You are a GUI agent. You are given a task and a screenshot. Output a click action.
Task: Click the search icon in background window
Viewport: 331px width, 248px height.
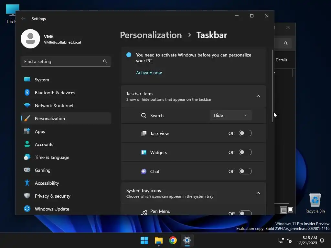pyautogui.click(x=286, y=43)
